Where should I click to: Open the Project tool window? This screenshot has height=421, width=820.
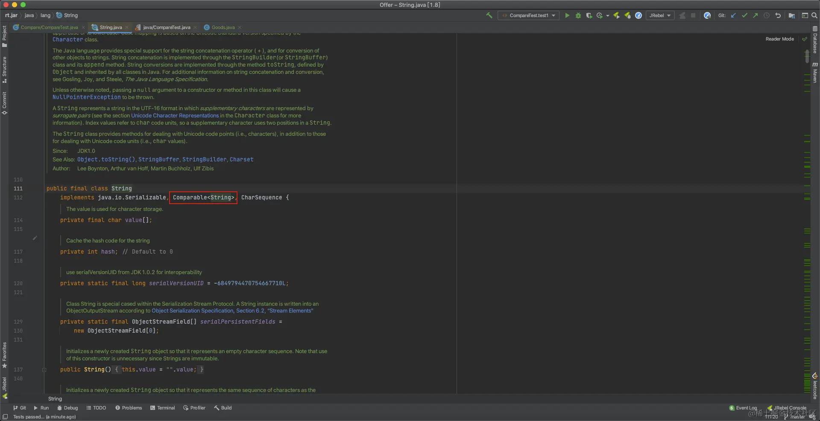5,36
